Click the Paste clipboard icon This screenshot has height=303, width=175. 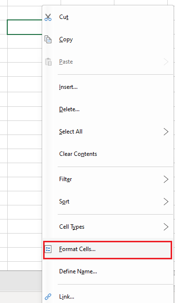click(x=48, y=62)
